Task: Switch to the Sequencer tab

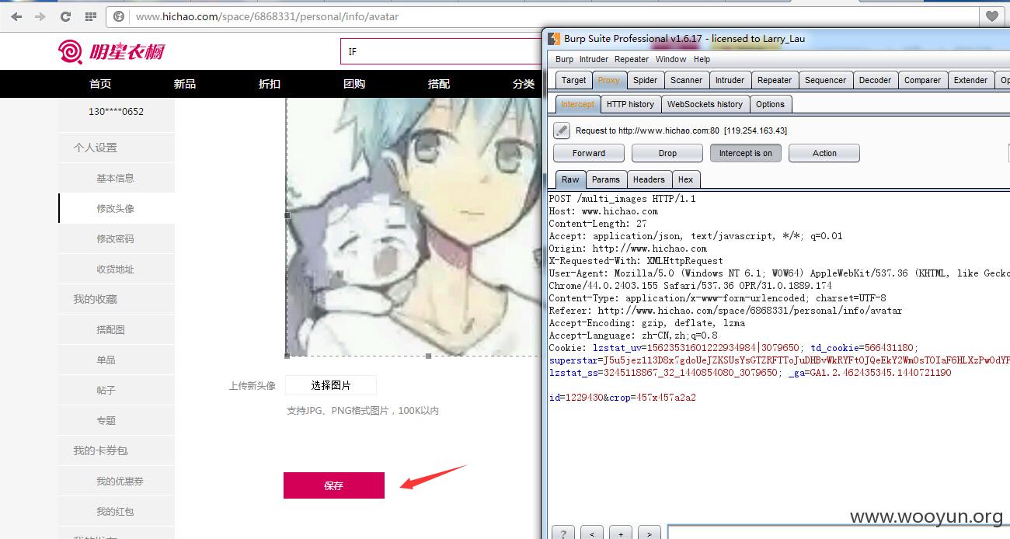Action: tap(825, 80)
